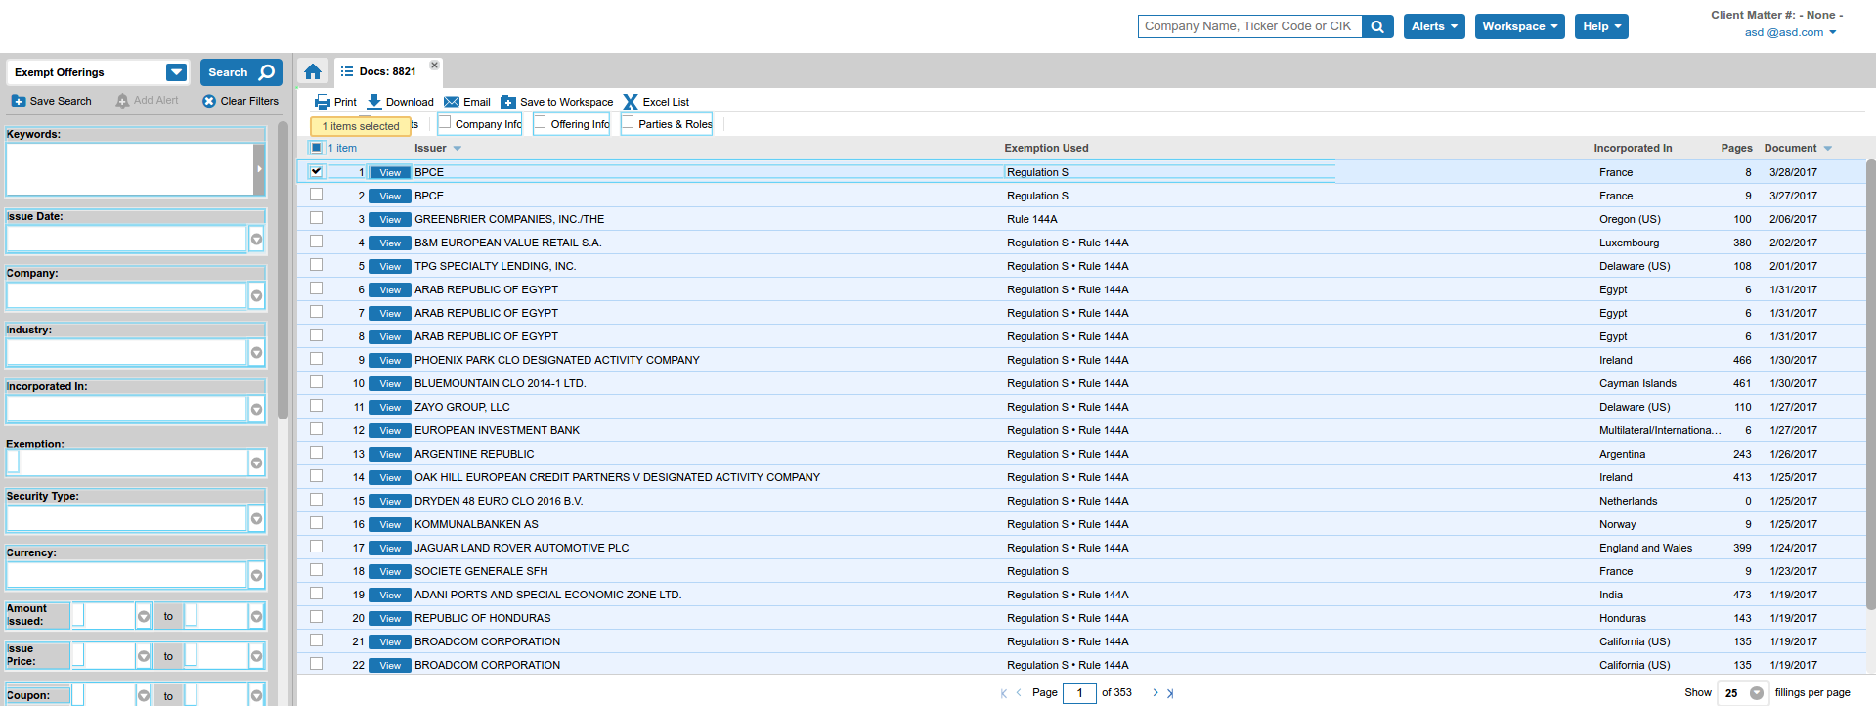Enable the Company Info checkbox
The height and width of the screenshot is (706, 1876).
[x=445, y=122]
